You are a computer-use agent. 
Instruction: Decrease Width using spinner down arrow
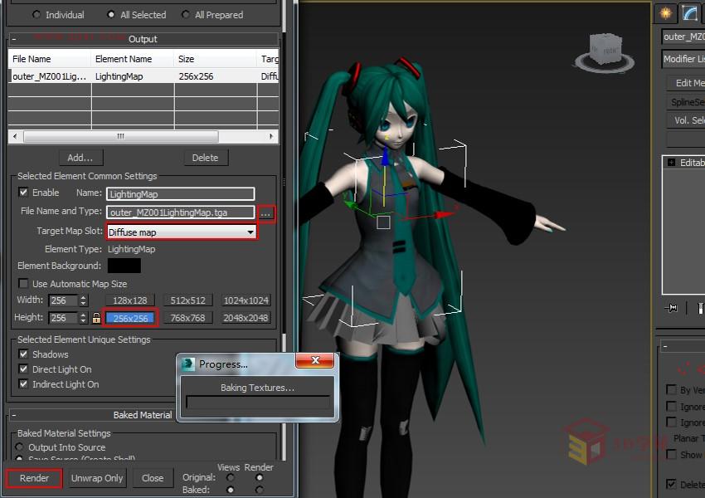(83, 303)
